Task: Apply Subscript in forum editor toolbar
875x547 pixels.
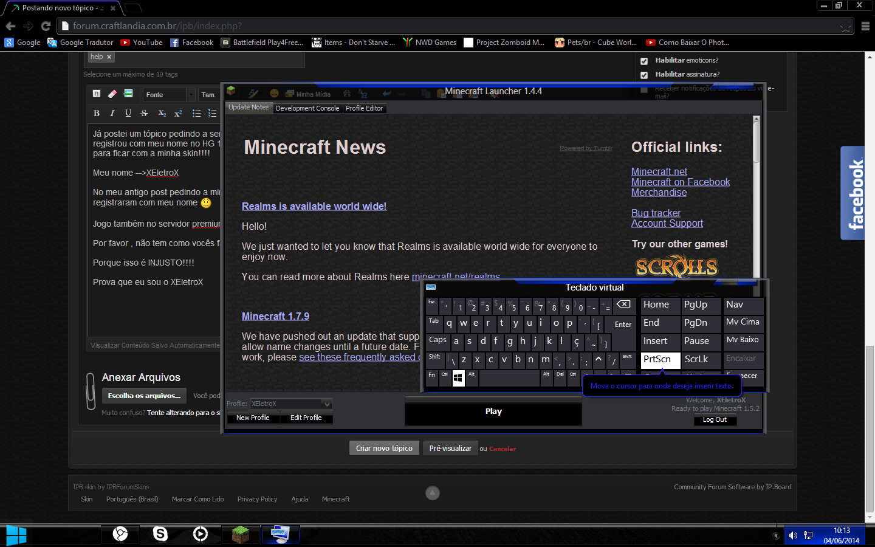Action: (162, 113)
